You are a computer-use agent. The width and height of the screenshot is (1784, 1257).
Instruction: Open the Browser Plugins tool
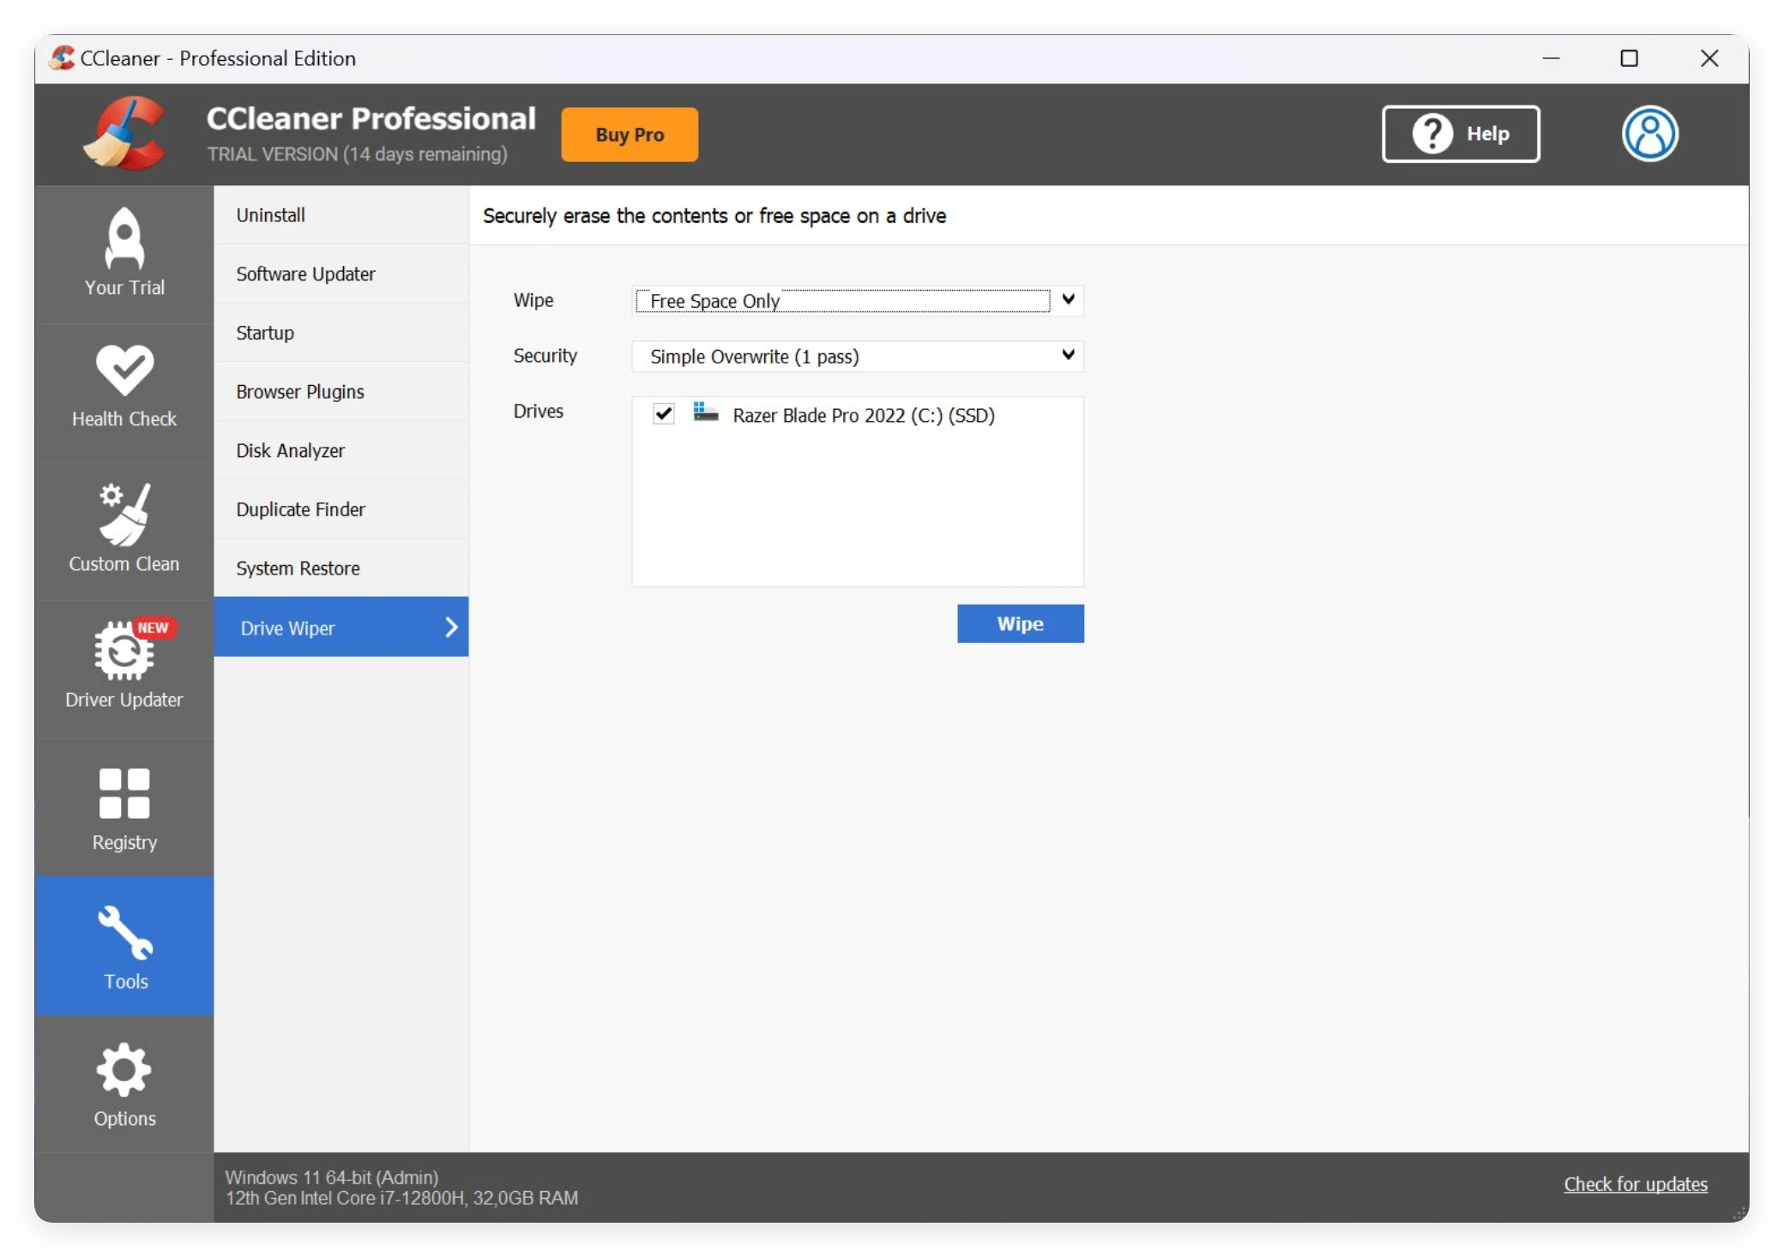pyautogui.click(x=341, y=392)
